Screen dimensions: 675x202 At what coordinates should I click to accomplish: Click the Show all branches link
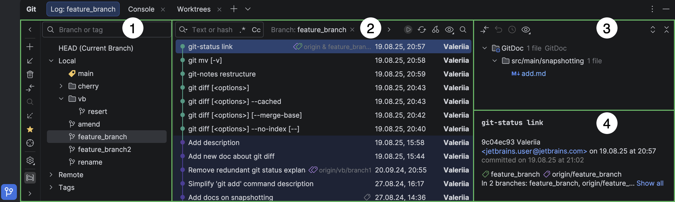(650, 183)
